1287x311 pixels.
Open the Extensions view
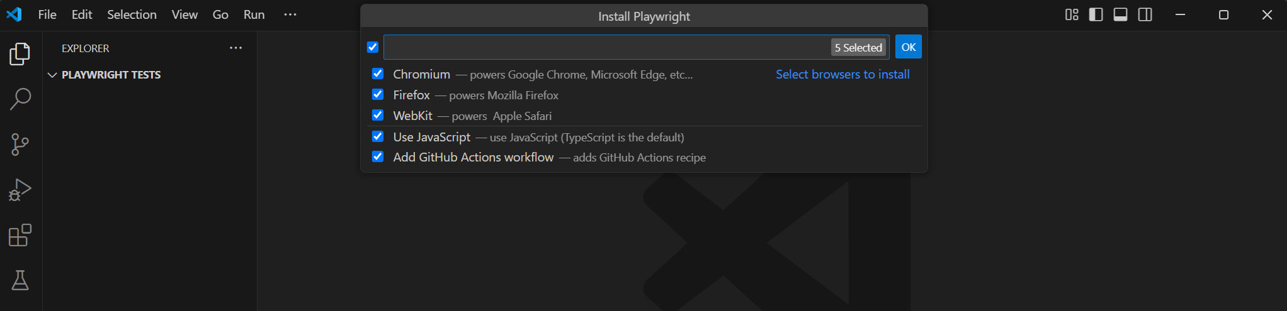click(x=20, y=236)
